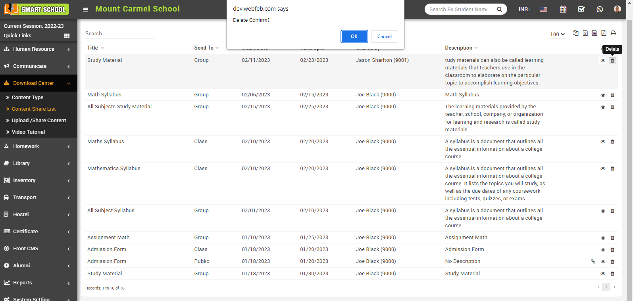
Task: Open Upload /Share Content menu item
Action: tap(39, 121)
